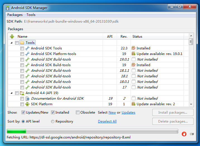The width and height of the screenshot is (200, 146).
Task: Click the Deselect All link
Action: tap(107, 121)
